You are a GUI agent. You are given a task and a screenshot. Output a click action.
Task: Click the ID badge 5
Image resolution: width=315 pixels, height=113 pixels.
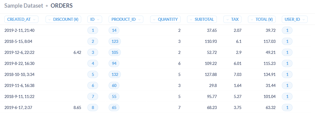(93, 74)
